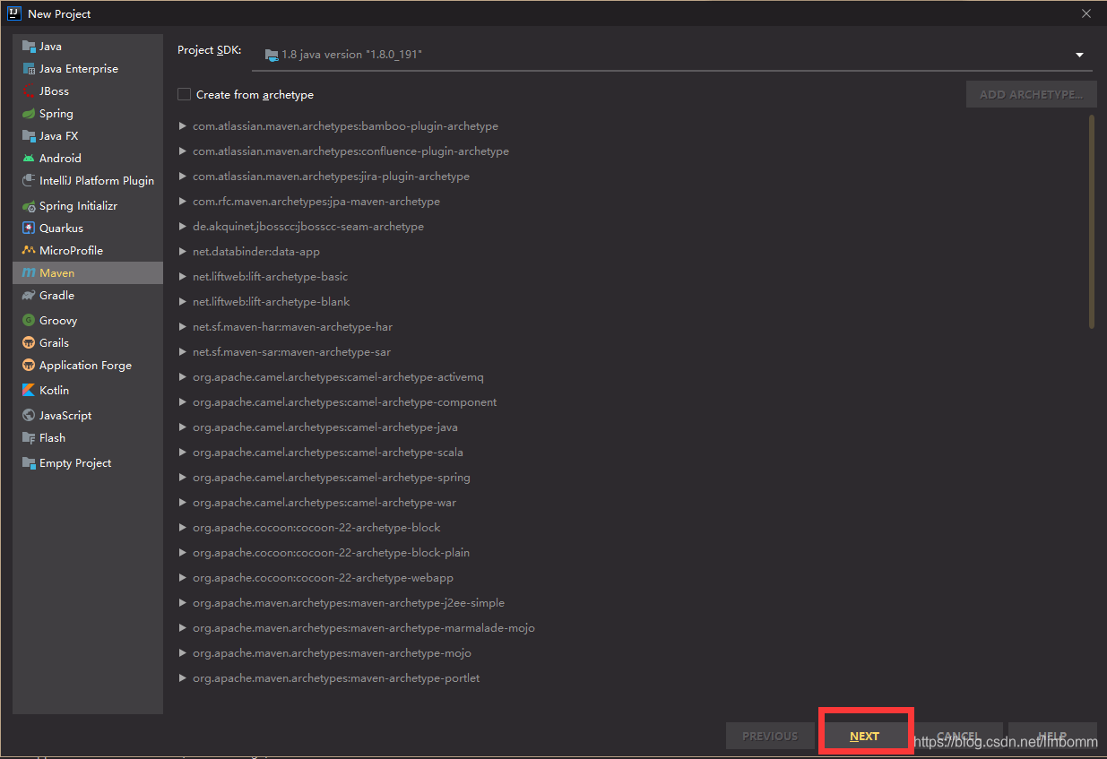This screenshot has height=759, width=1107.
Task: Select Quarkus project type
Action: point(88,228)
